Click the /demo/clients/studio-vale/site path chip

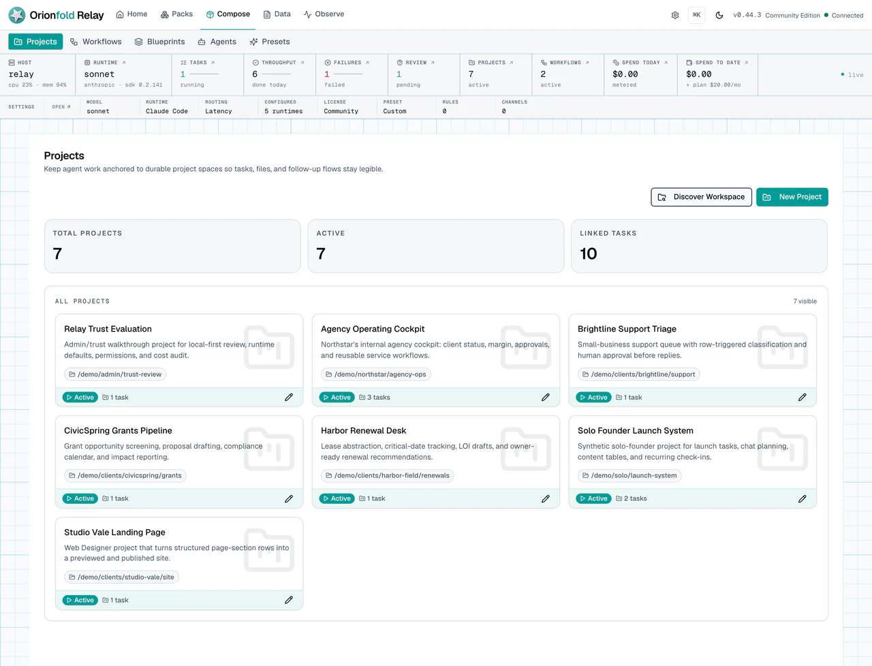[121, 577]
